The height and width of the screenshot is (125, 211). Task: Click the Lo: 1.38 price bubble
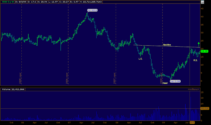point(175,81)
